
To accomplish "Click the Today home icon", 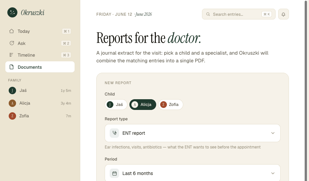I will 12,31.
